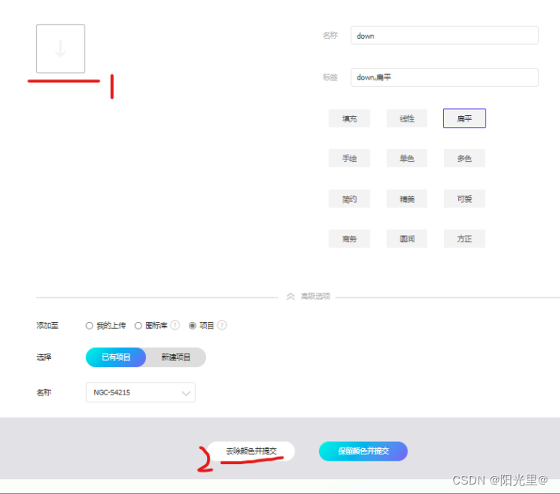This screenshot has width=560, height=494.
Task: Switch to the 已有项目 tab
Action: tap(116, 357)
